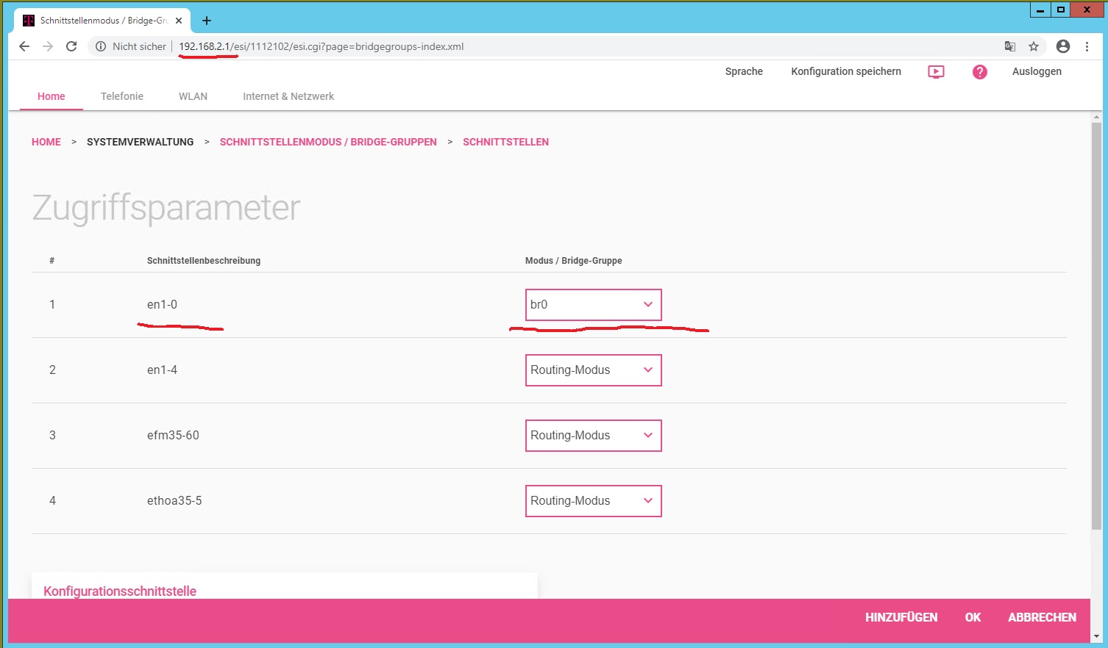Open the Sprache menu

(744, 71)
